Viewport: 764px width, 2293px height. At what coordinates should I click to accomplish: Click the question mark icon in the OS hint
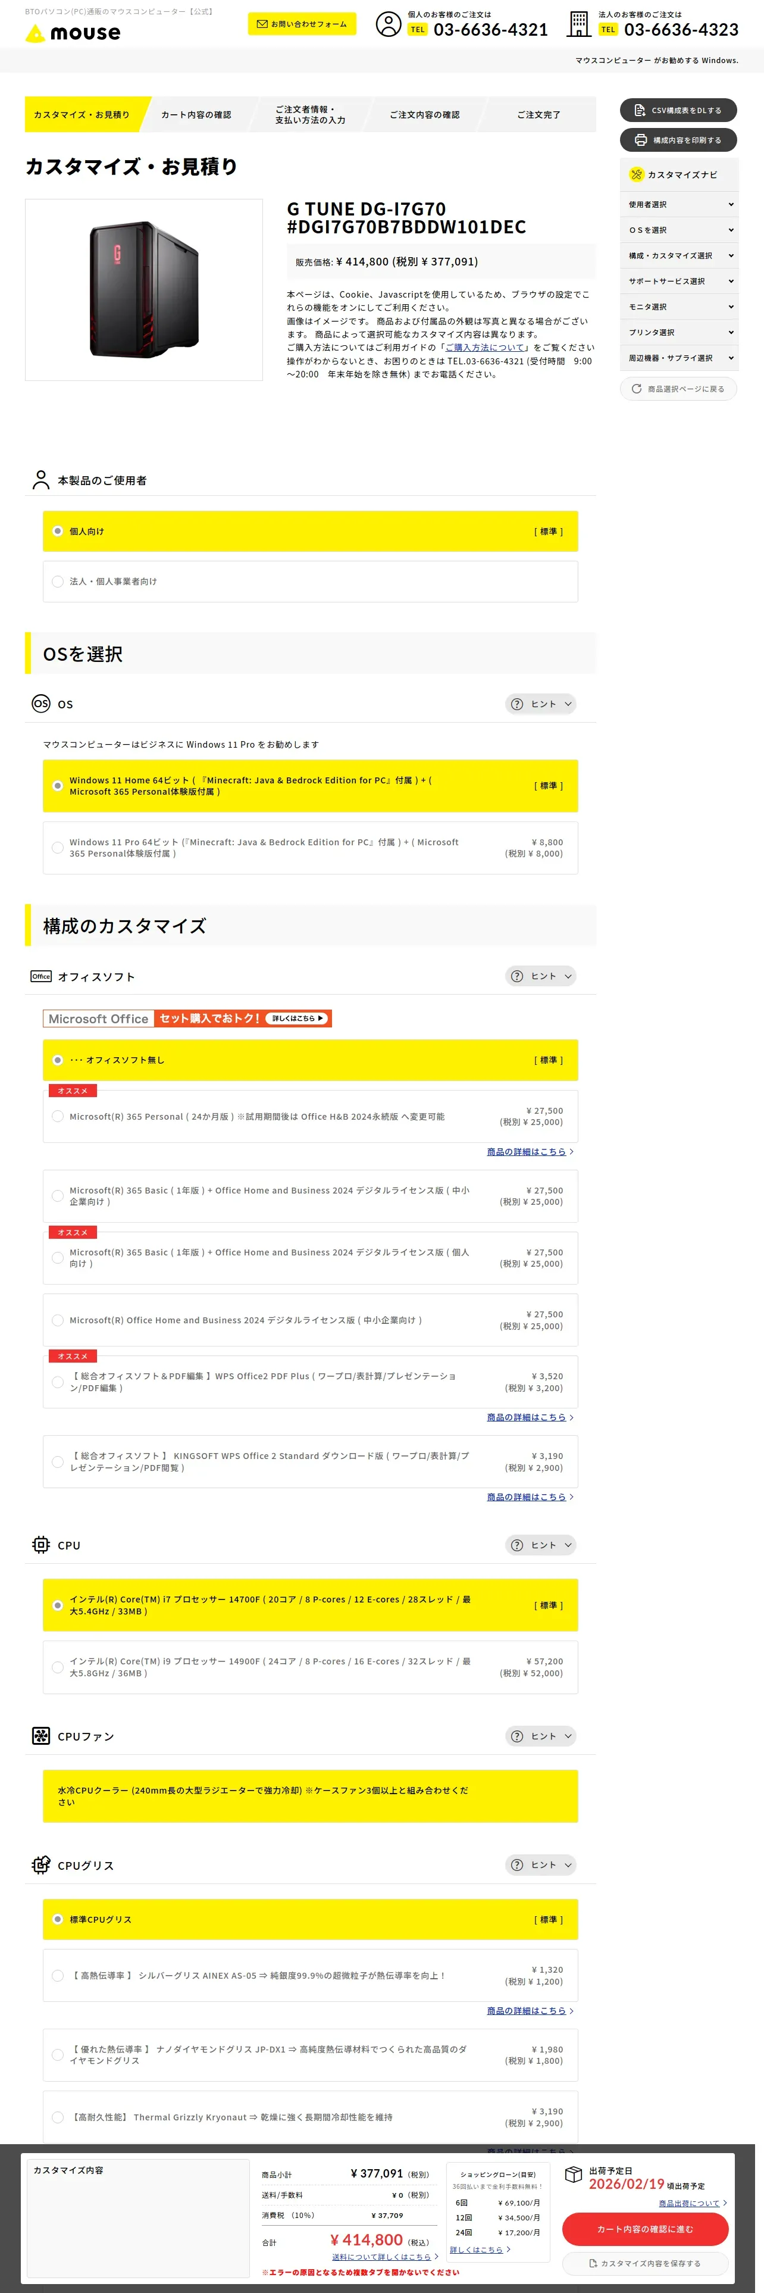pos(516,704)
